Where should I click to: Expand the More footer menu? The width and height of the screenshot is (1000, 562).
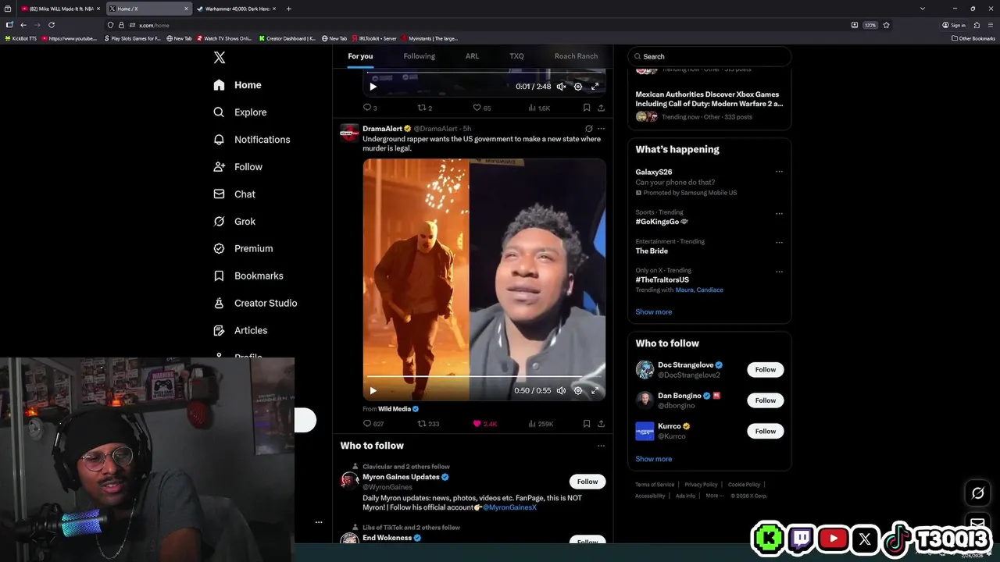tap(713, 496)
